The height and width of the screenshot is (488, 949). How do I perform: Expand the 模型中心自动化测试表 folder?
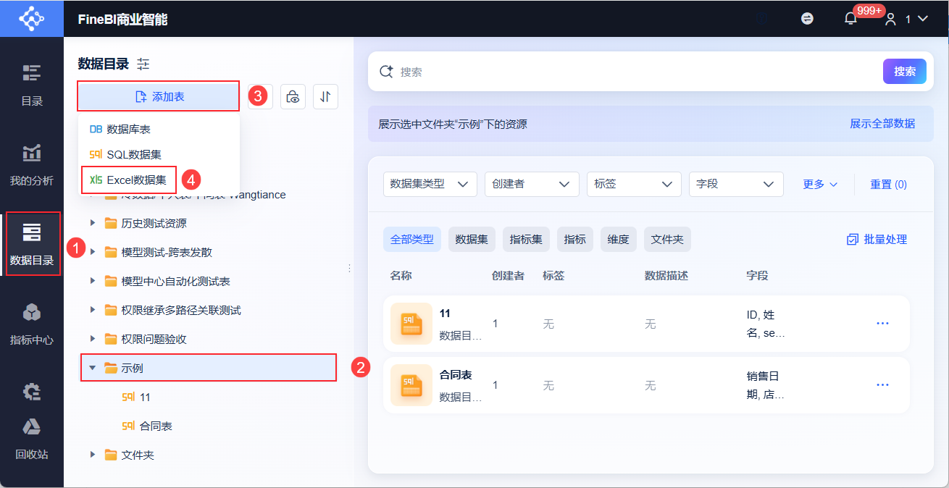92,281
